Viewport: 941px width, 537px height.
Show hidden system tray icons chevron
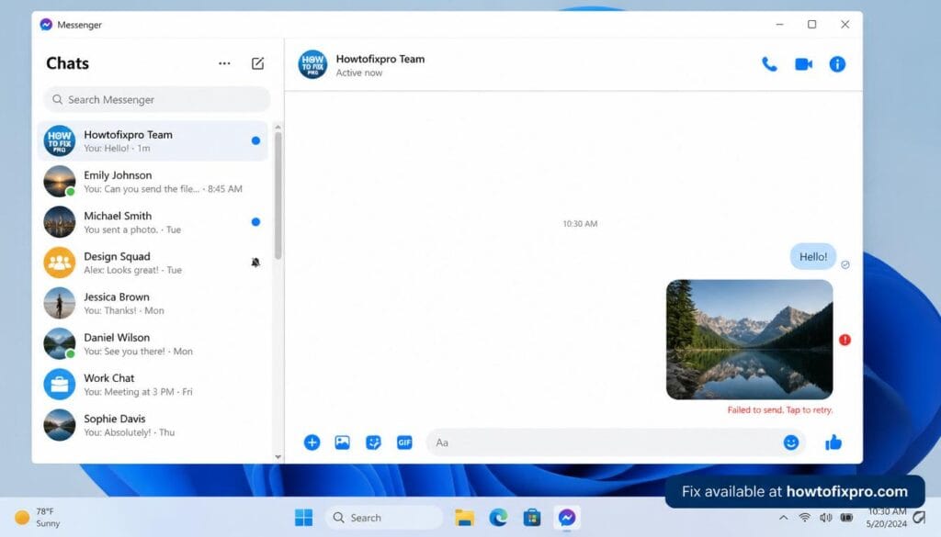pos(784,517)
